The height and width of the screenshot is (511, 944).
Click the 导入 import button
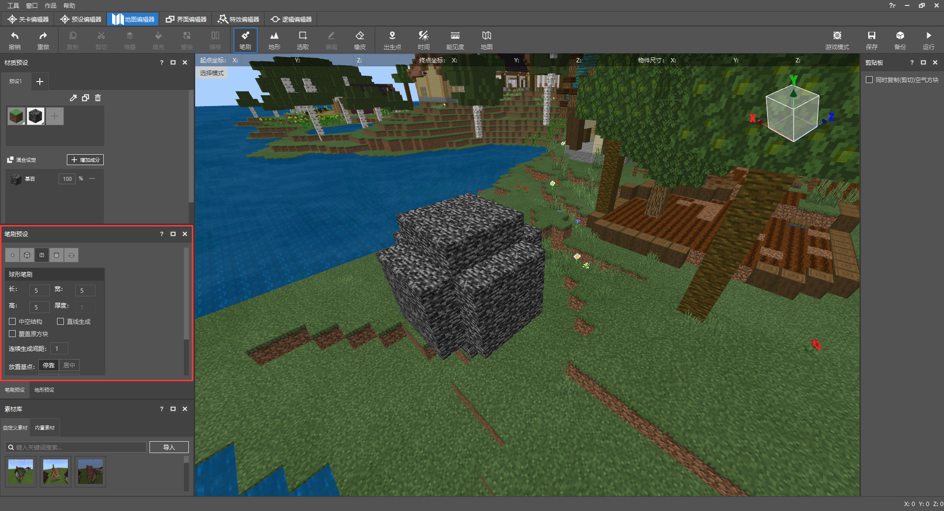click(x=169, y=447)
